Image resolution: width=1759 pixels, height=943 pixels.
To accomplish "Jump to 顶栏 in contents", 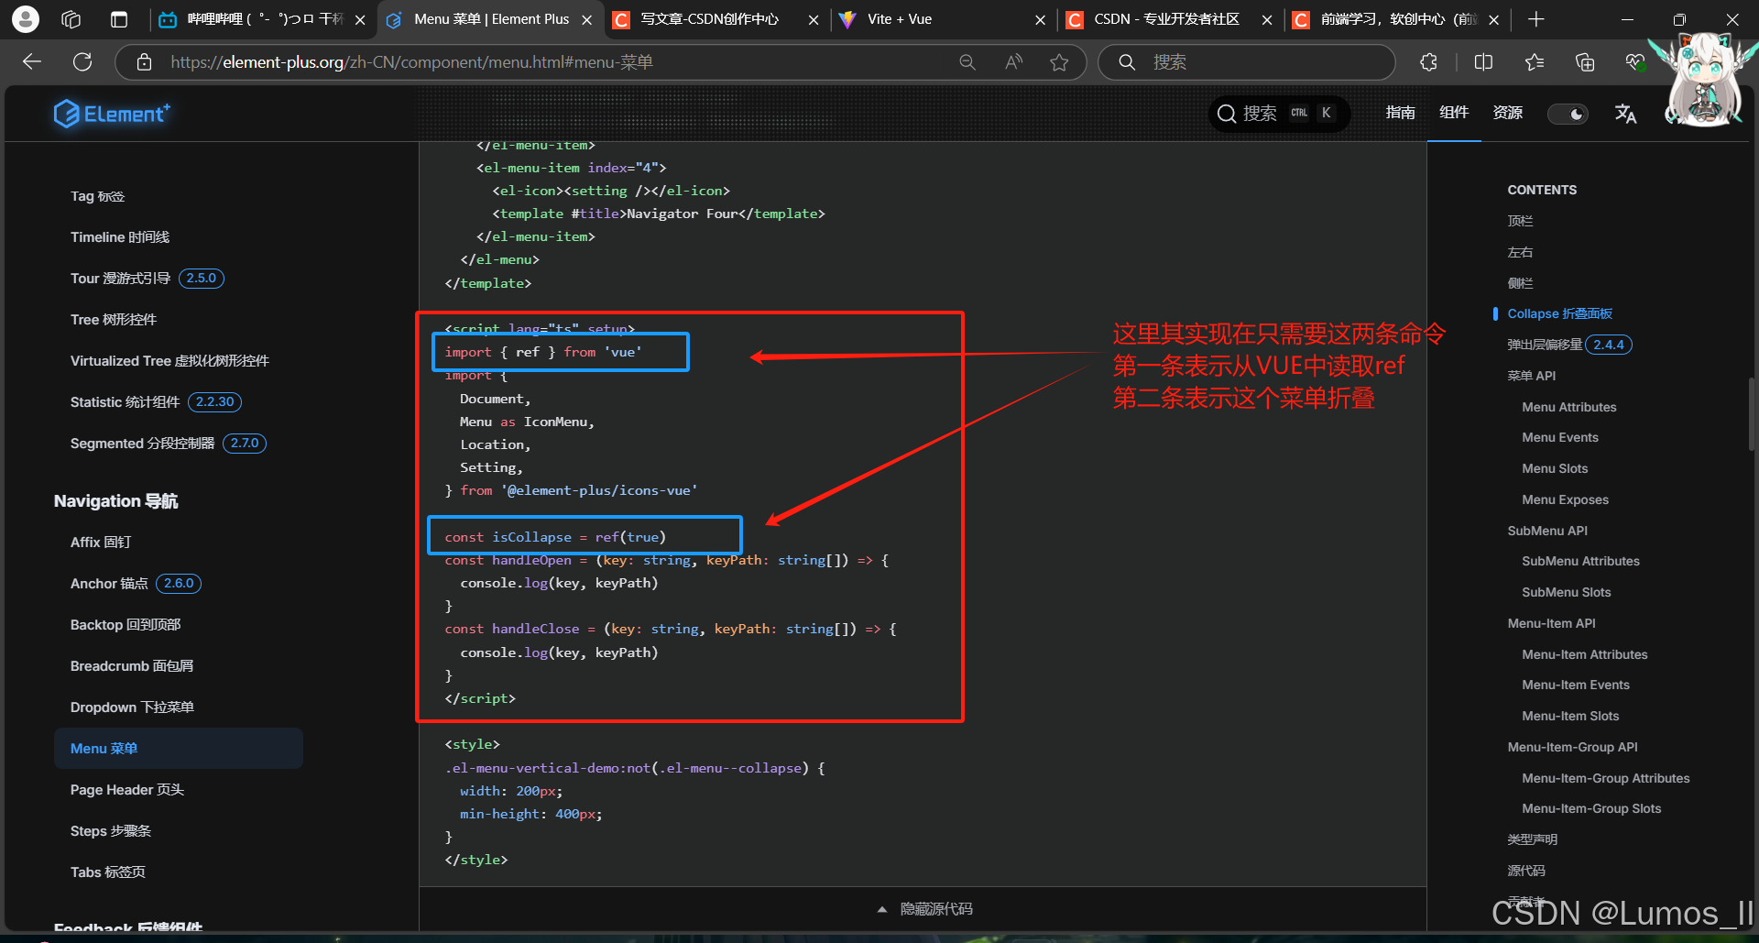I will (1520, 221).
